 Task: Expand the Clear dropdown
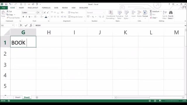click(x=157, y=18)
